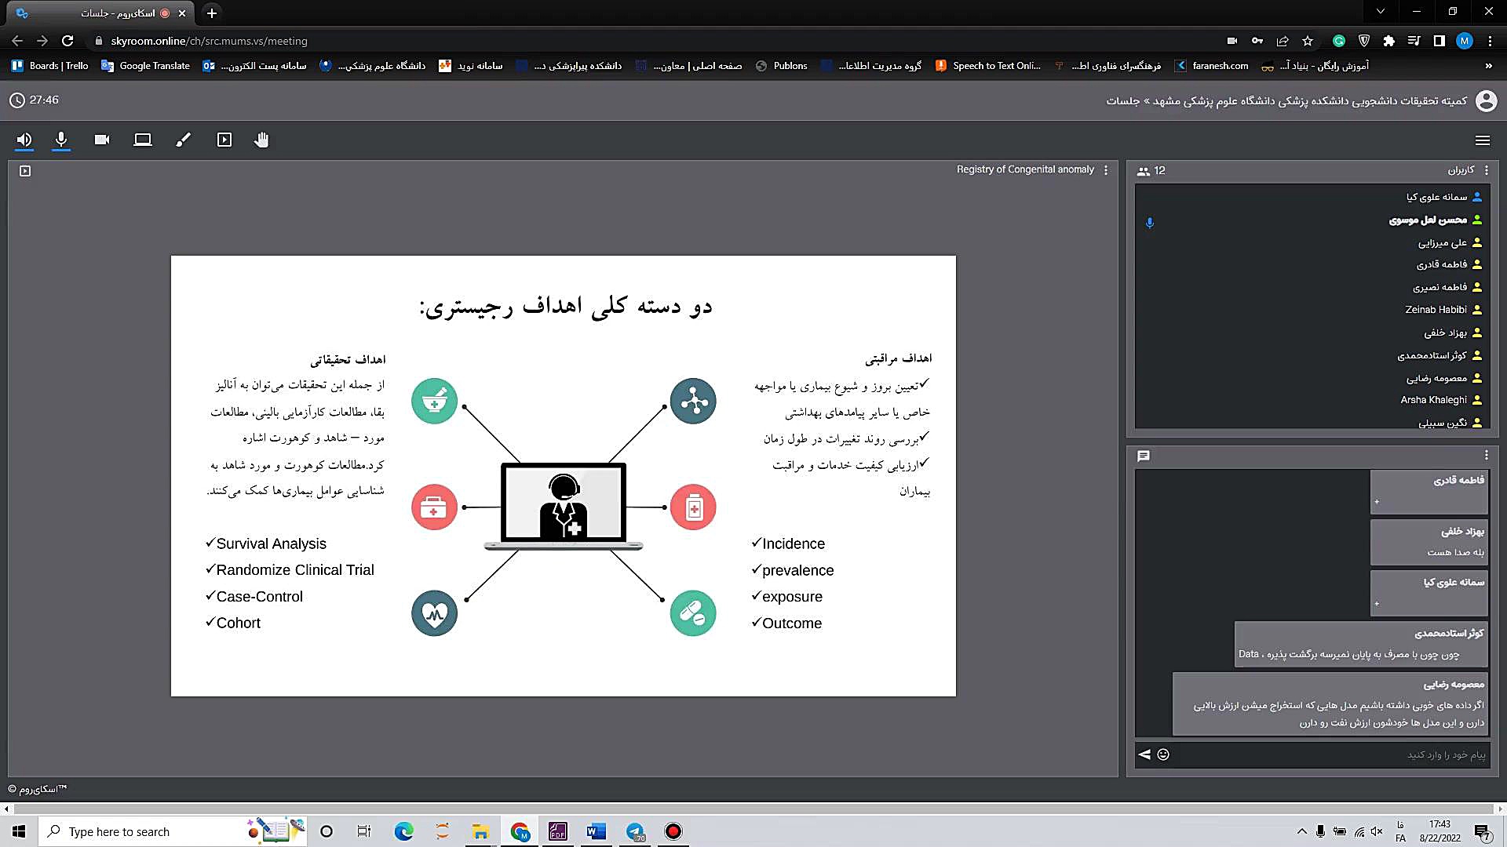The width and height of the screenshot is (1507, 847).
Task: Open a new browser tab
Action: pos(212,13)
